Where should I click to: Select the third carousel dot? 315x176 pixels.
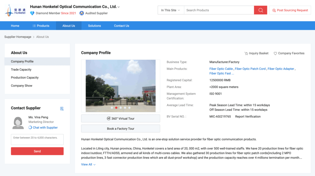click(x=121, y=108)
